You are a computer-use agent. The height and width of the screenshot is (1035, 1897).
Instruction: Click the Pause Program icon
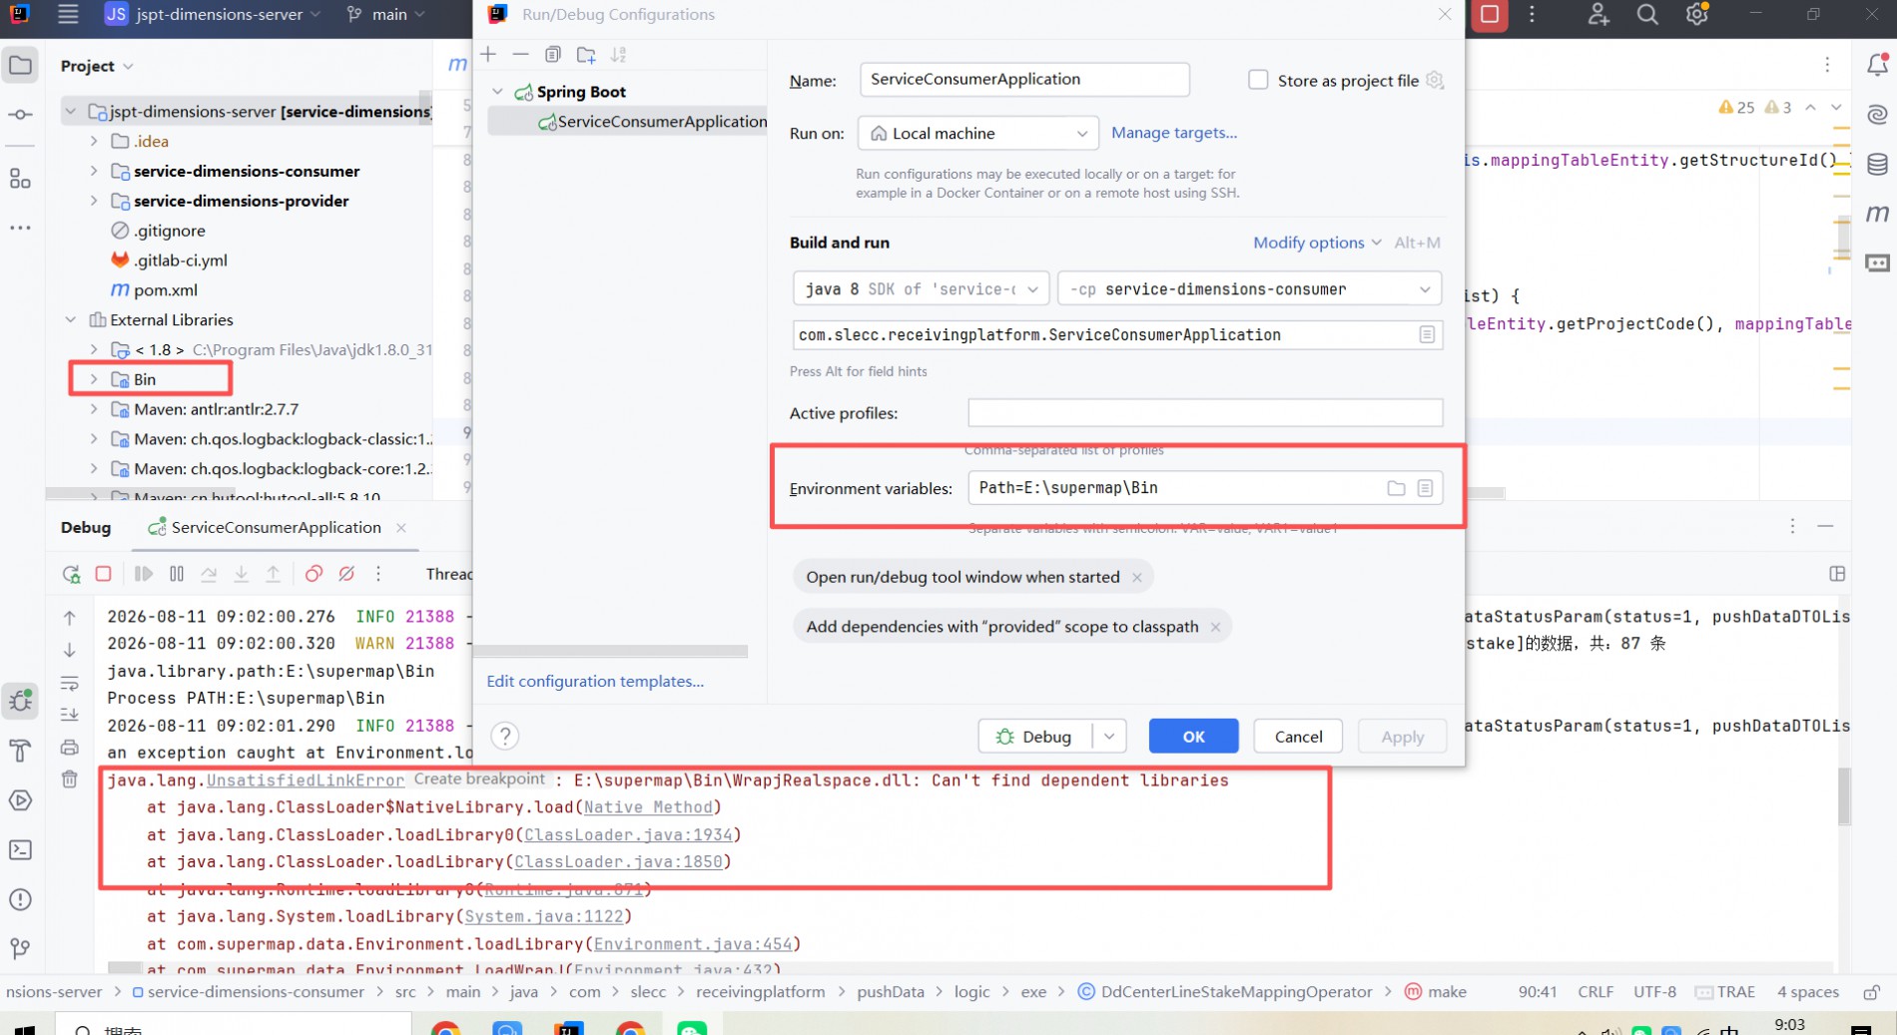click(177, 574)
